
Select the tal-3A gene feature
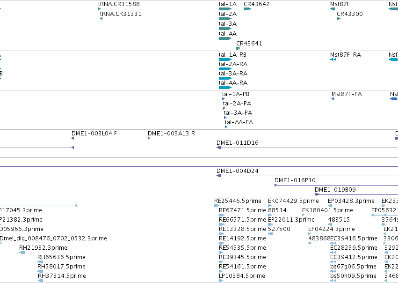pos(225,29)
